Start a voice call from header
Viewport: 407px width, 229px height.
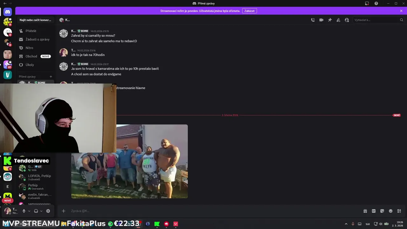point(313,20)
